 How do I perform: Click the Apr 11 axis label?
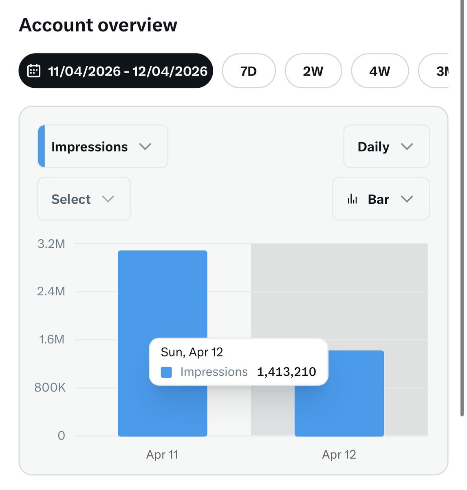click(162, 454)
